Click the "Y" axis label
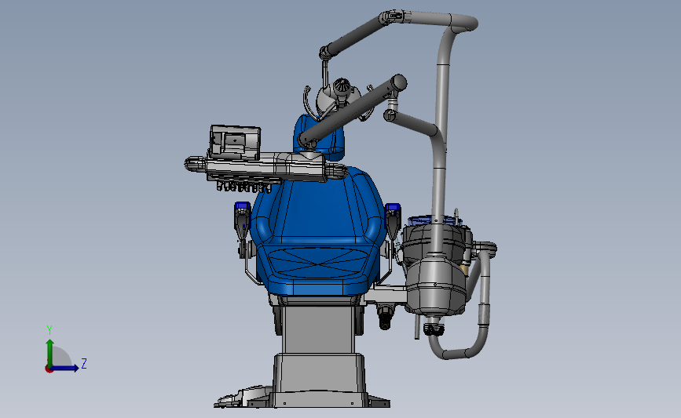Image resolution: width=681 pixels, height=418 pixels. (x=49, y=330)
